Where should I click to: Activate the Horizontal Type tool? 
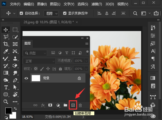click(6, 87)
